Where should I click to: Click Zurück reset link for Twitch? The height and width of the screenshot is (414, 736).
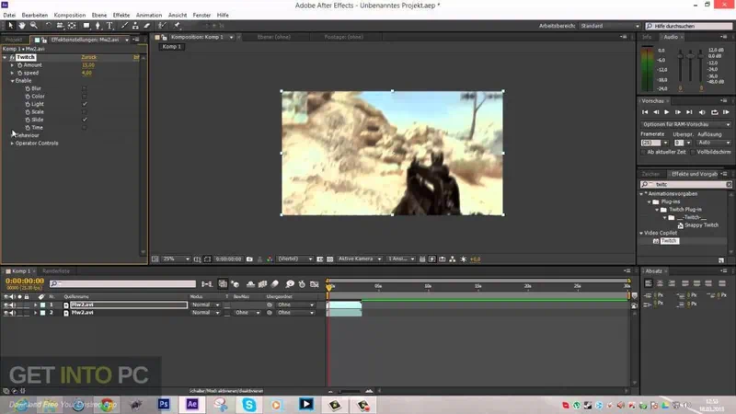click(89, 57)
